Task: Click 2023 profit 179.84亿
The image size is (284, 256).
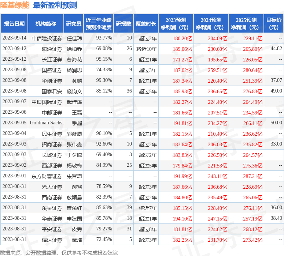Action: [182, 166]
